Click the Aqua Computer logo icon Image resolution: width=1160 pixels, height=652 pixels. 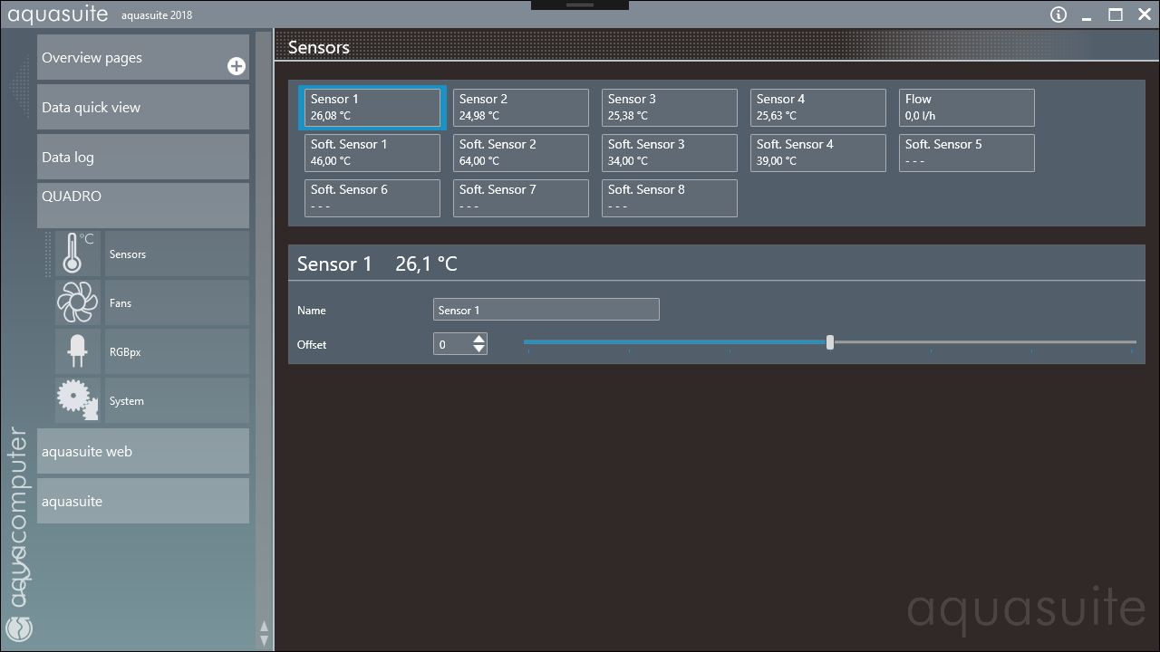19,628
